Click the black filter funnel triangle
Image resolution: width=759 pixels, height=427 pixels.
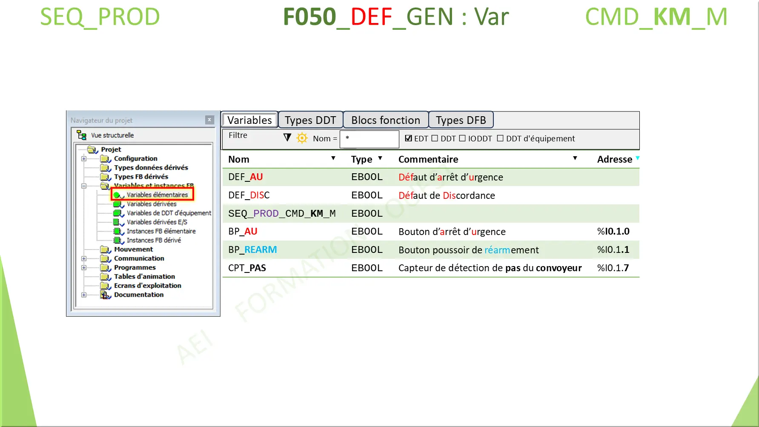click(287, 138)
